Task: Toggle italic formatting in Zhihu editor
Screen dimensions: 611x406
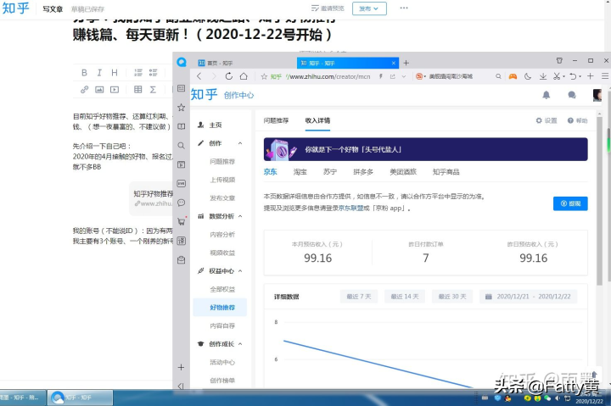Action: click(99, 72)
